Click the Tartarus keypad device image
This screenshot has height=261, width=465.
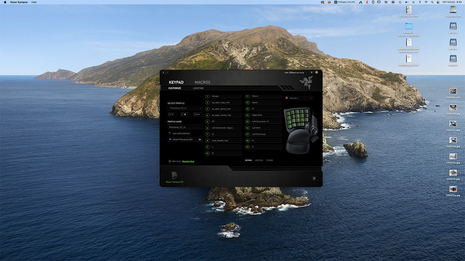click(302, 130)
